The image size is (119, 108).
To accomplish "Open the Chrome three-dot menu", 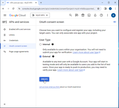I will click(x=115, y=9).
